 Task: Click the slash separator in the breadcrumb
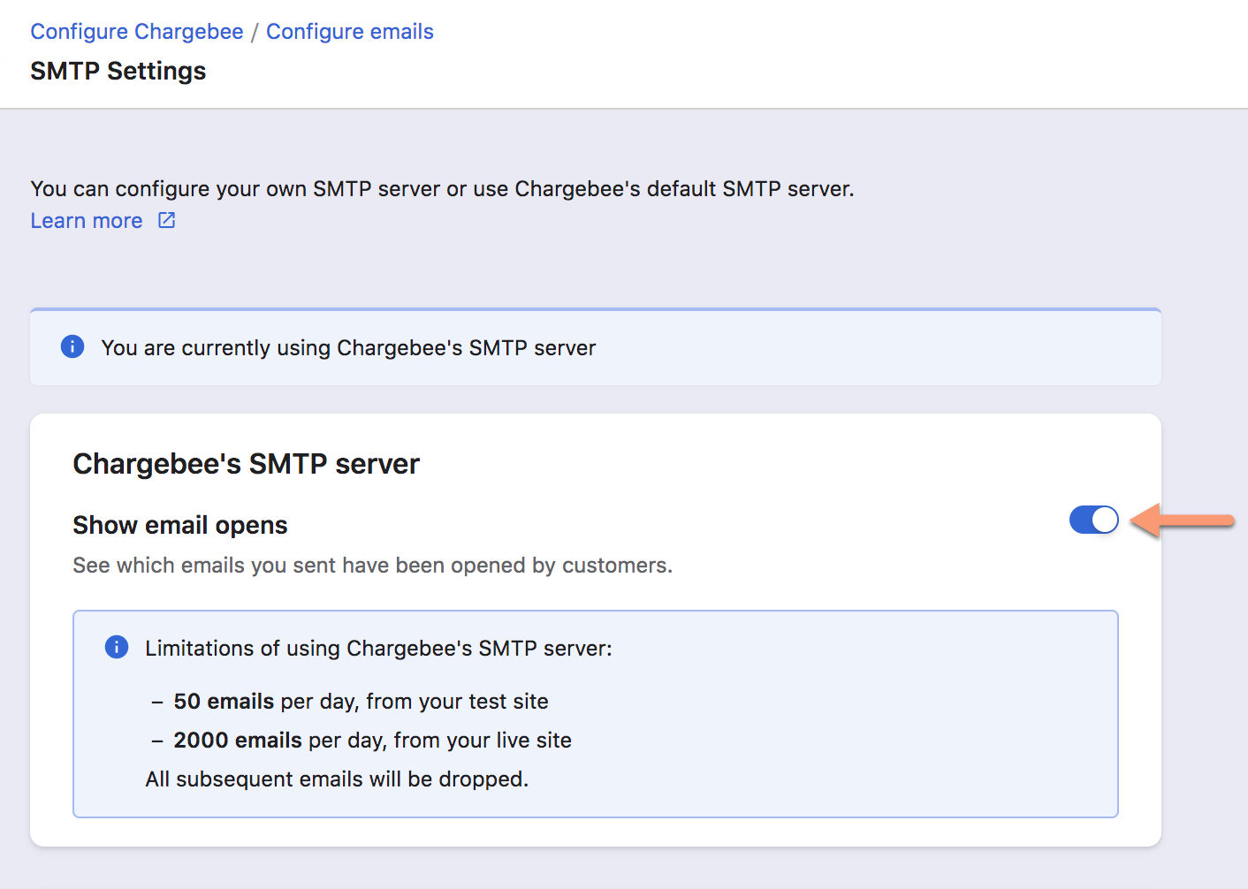click(x=255, y=33)
